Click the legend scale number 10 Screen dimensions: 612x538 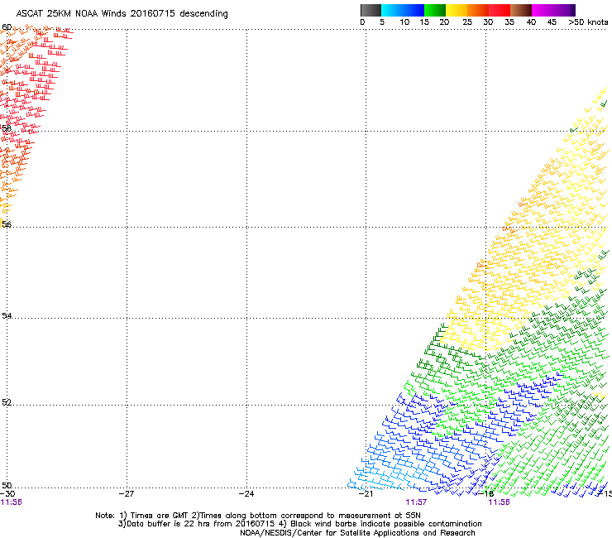(x=404, y=22)
